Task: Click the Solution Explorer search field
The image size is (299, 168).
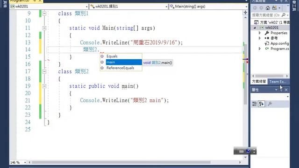Action: [x=266, y=15]
